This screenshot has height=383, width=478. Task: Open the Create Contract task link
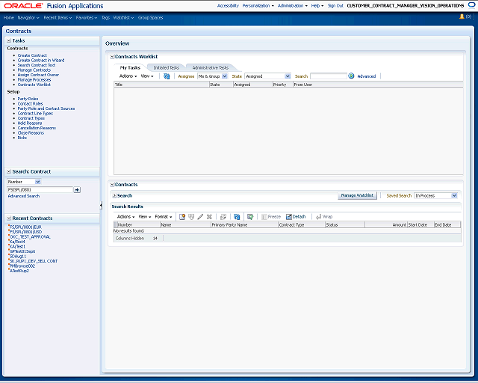tap(32, 55)
